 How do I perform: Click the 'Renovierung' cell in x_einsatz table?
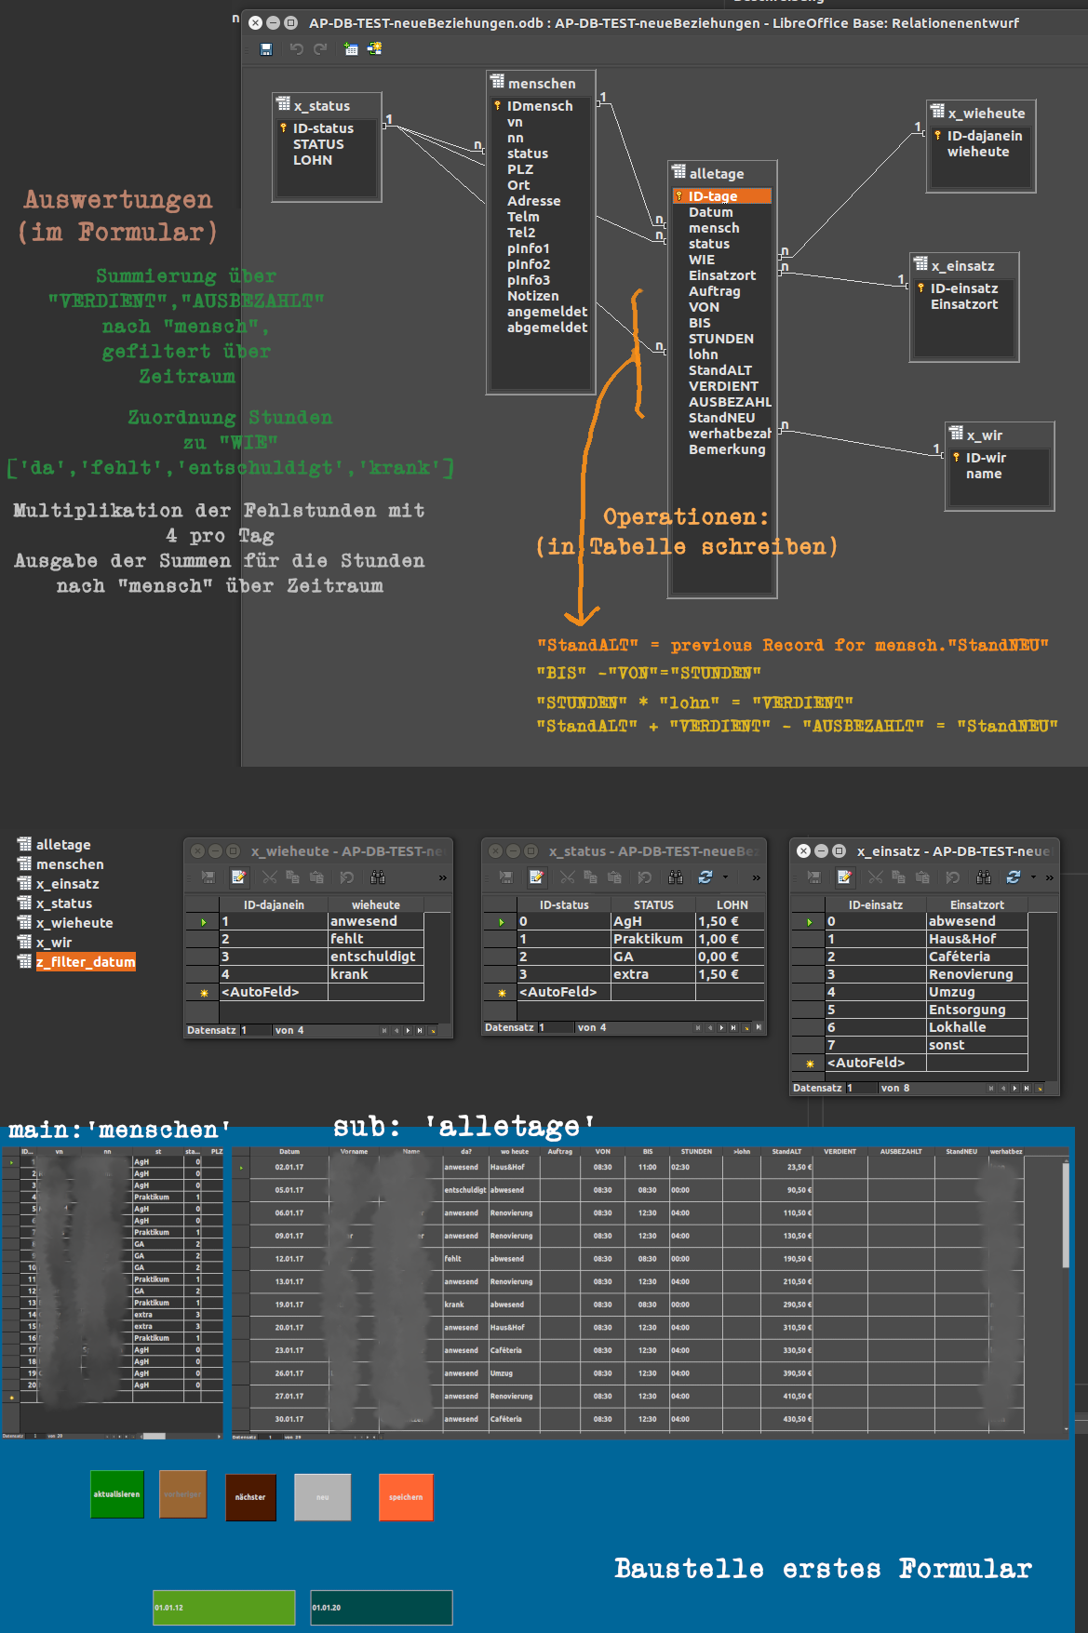click(x=977, y=974)
